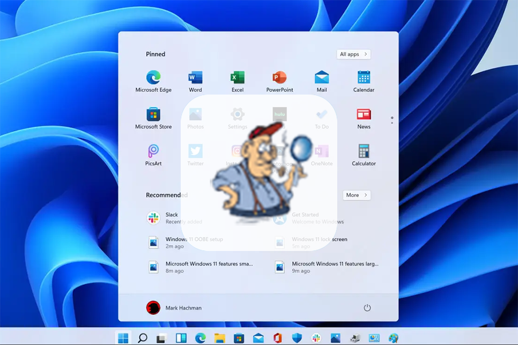Open the pinned Mail app in Start
The height and width of the screenshot is (345, 518).
tap(321, 81)
